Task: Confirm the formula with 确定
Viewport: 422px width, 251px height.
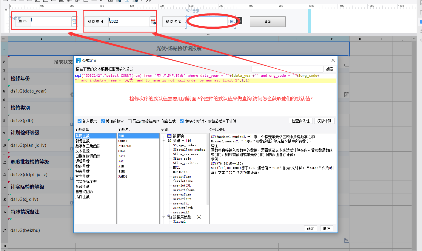Action: click(x=311, y=228)
